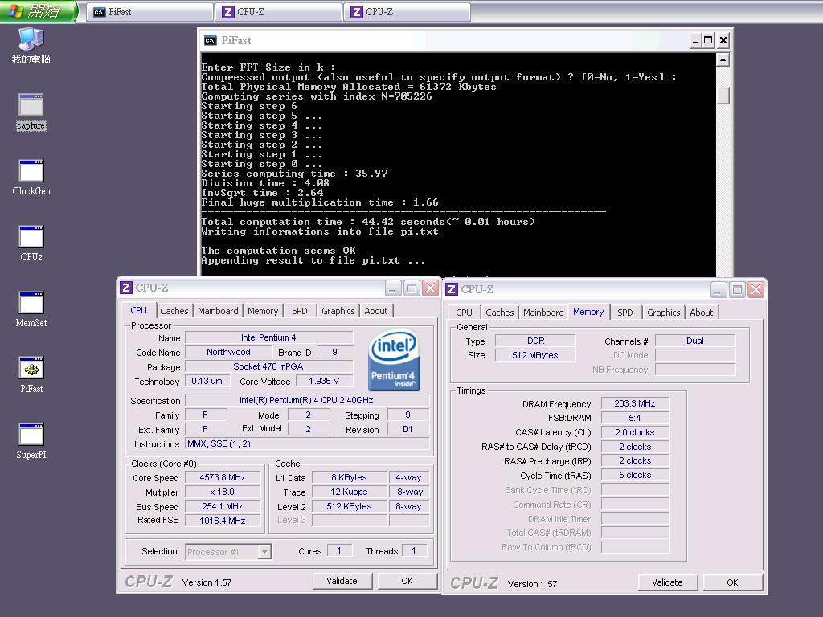
Task: Click the PiFast window title icon
Action: click(x=211, y=40)
